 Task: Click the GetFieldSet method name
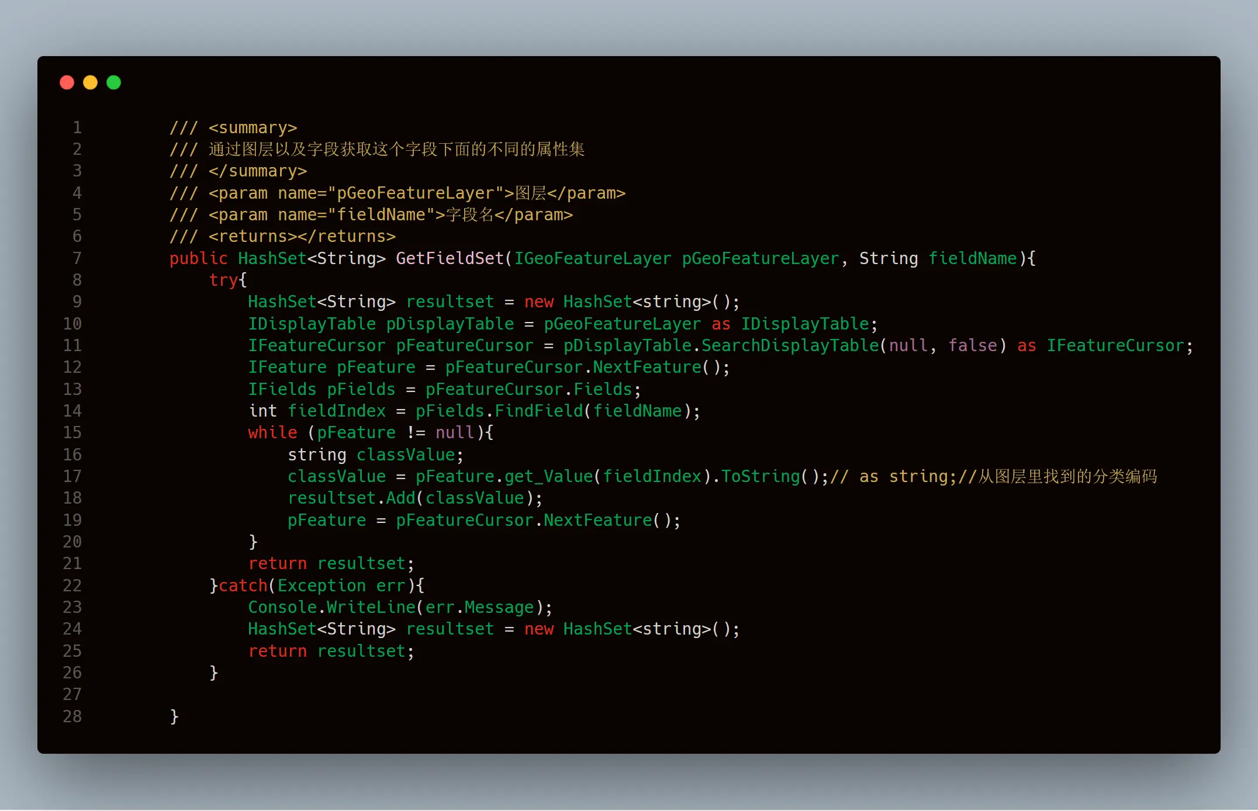click(x=450, y=258)
